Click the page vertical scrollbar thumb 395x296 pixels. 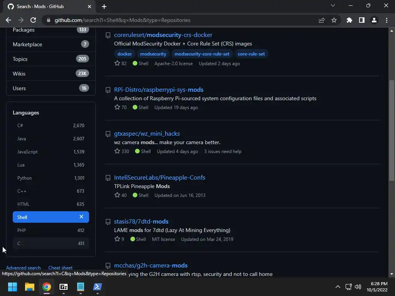point(392,130)
